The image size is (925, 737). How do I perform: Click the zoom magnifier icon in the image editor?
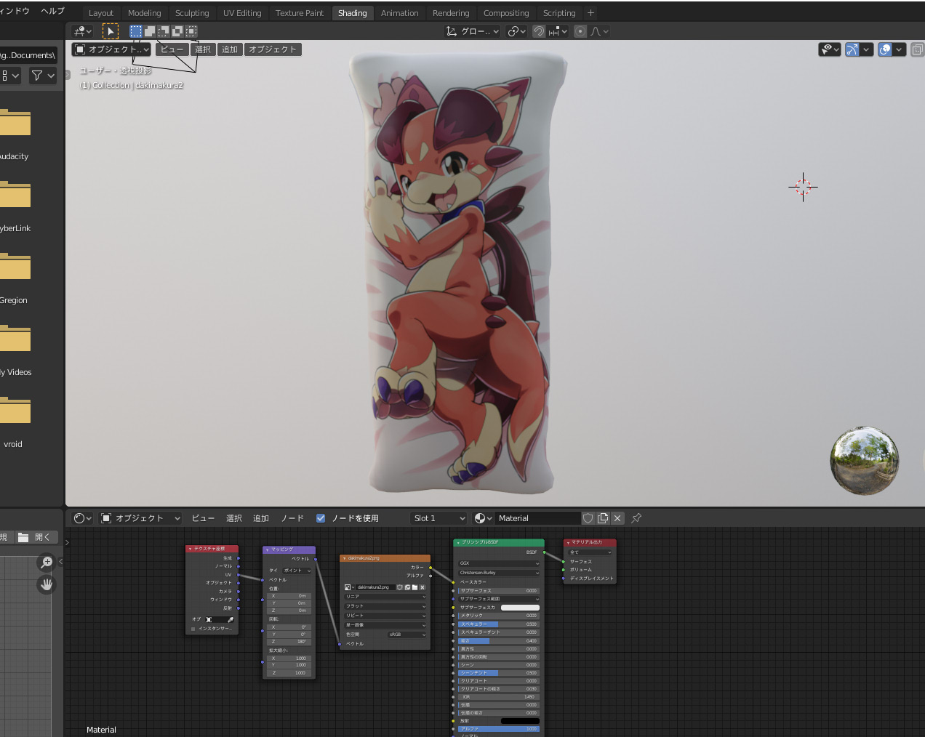pyautogui.click(x=46, y=563)
